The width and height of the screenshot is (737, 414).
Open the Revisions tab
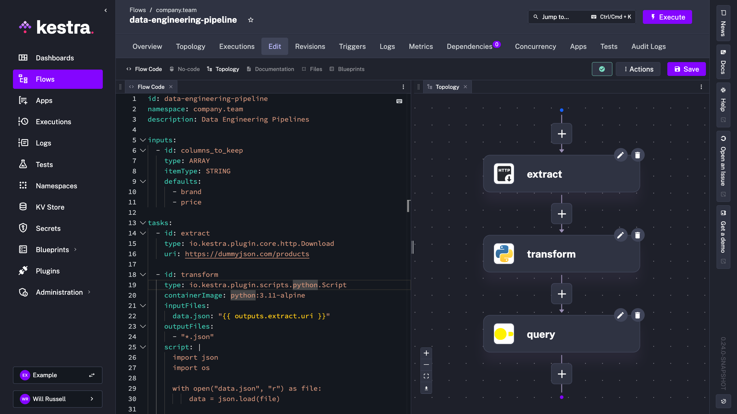(x=310, y=46)
